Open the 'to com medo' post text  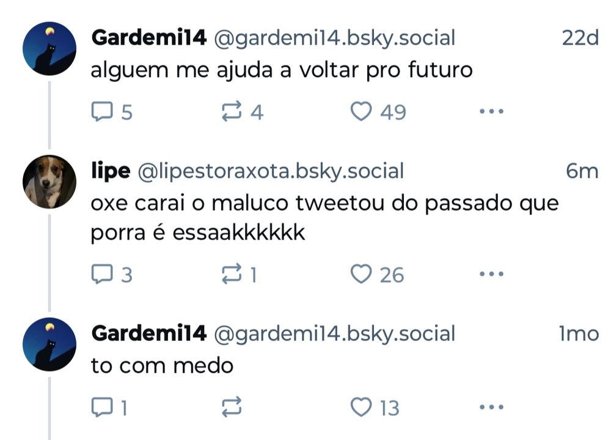[x=162, y=365]
